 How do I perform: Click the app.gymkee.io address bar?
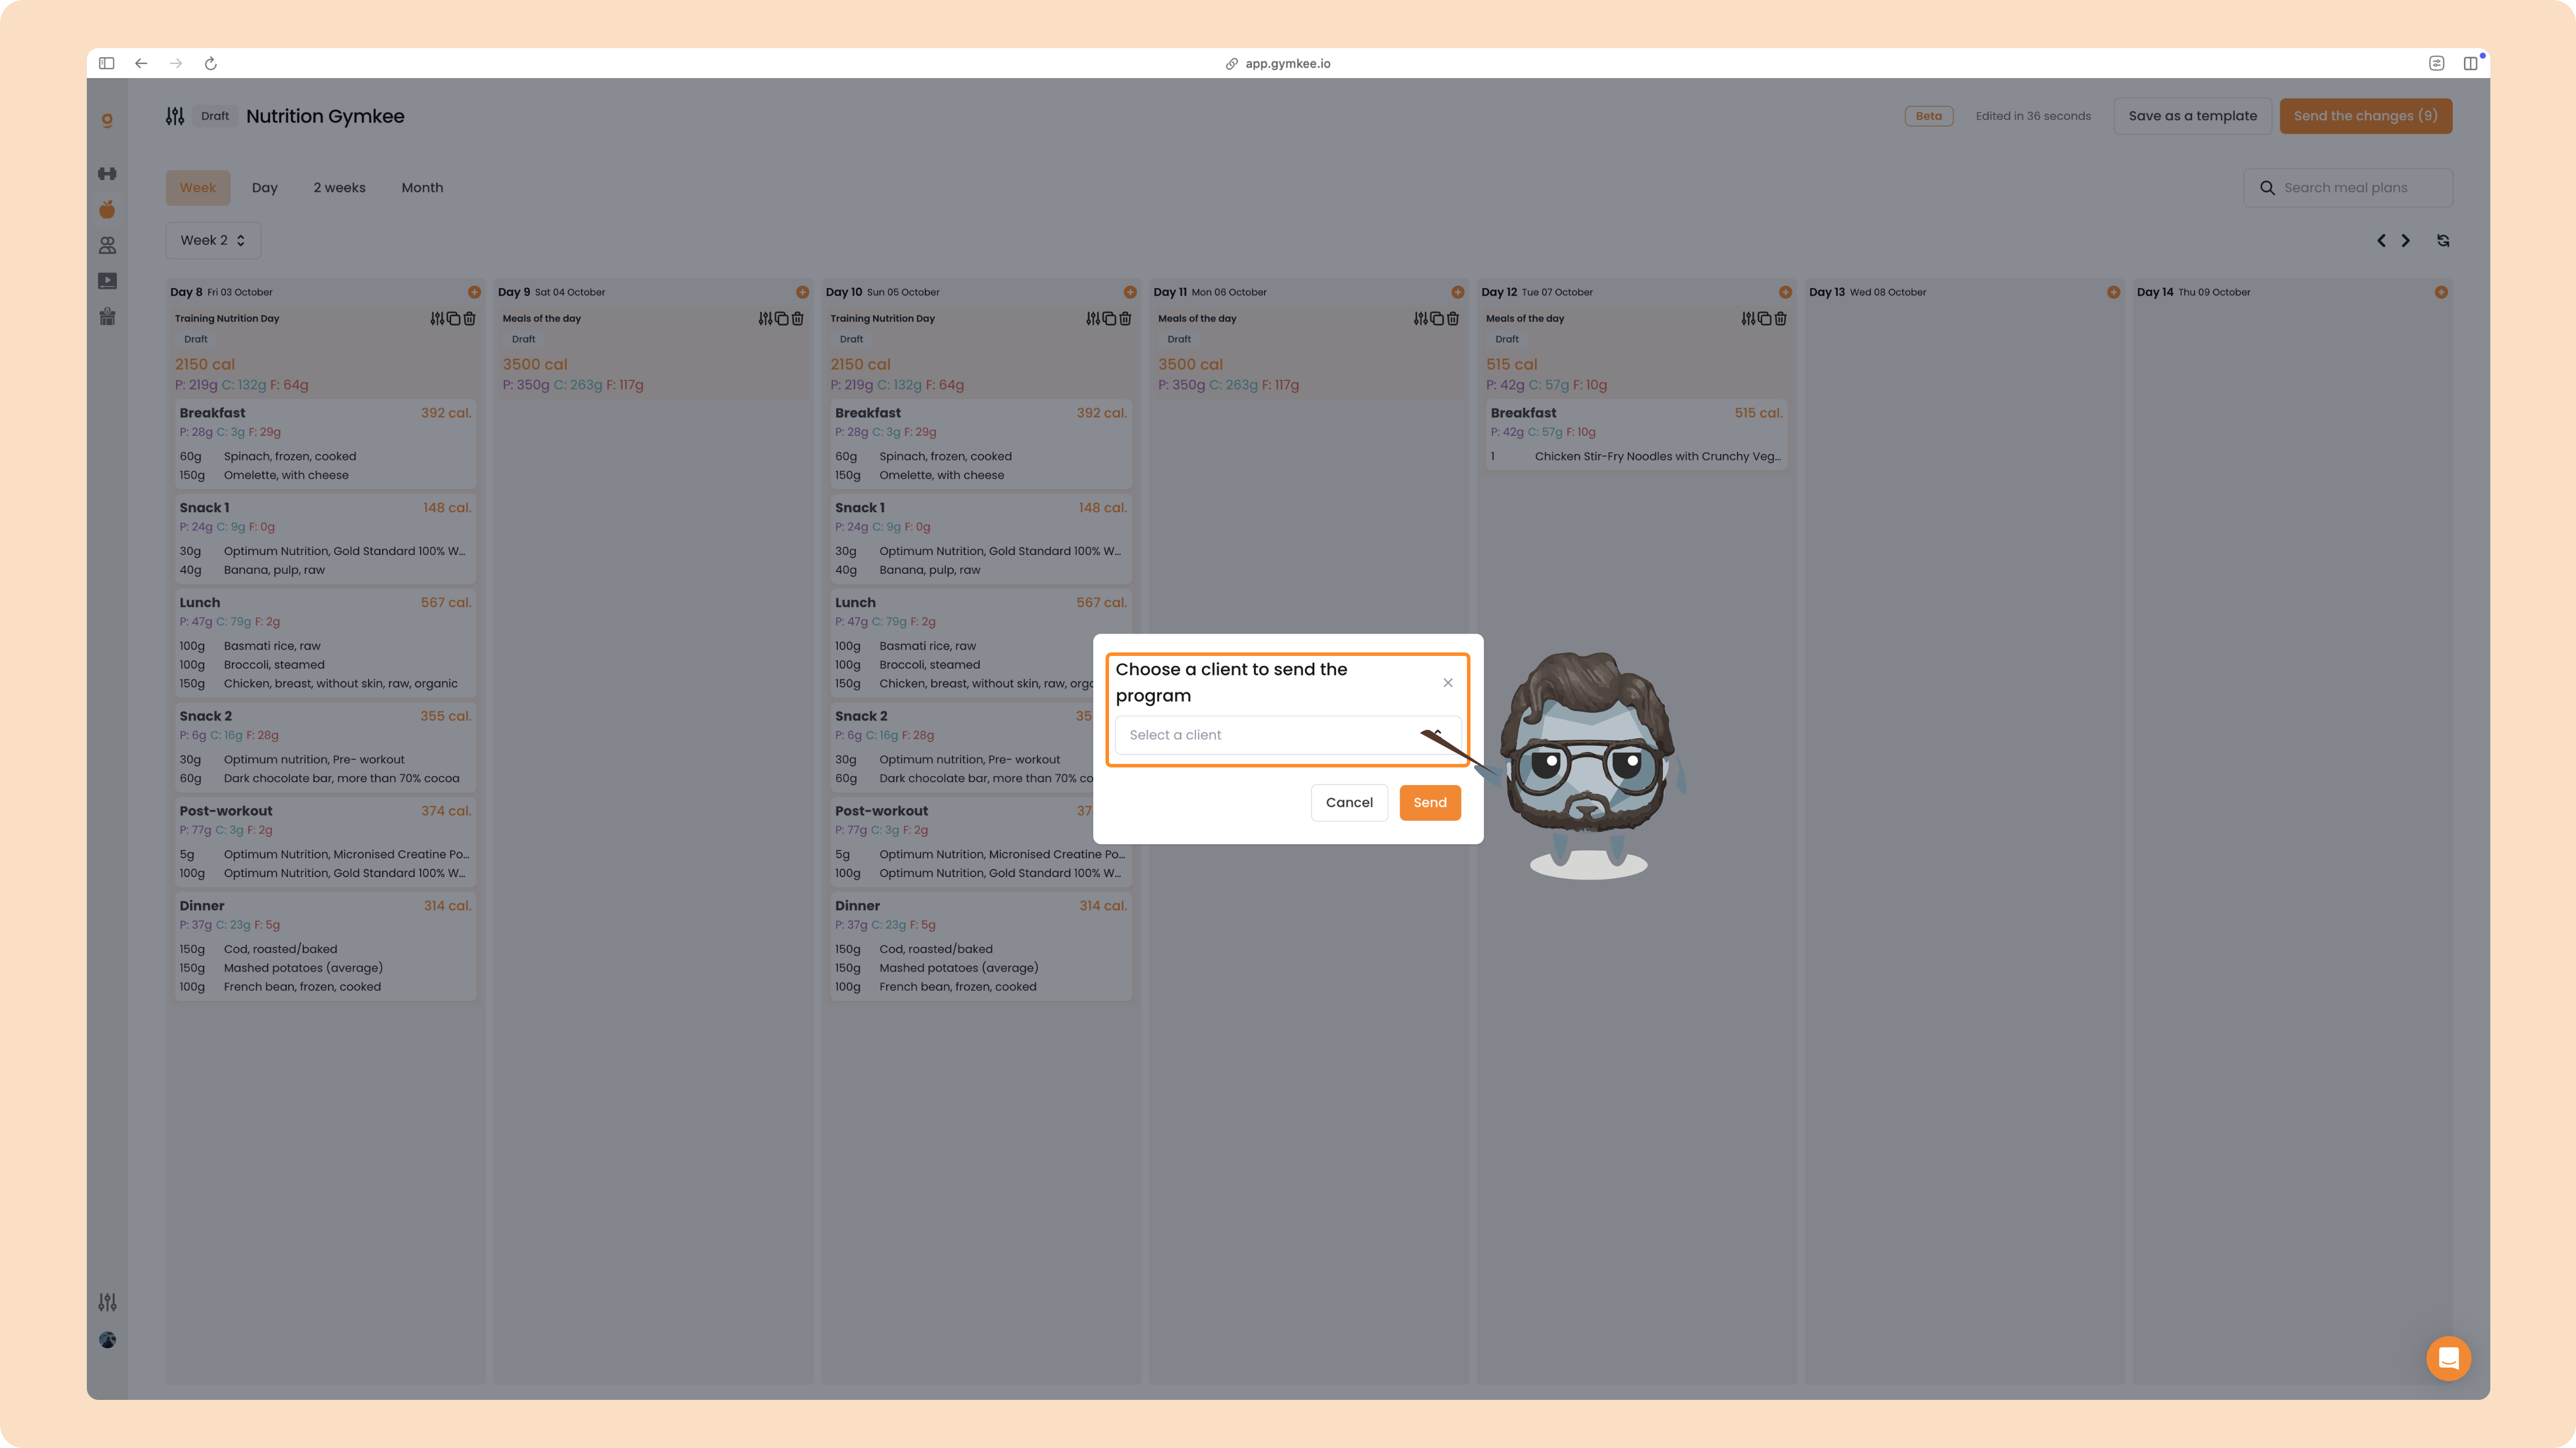tap(1278, 63)
